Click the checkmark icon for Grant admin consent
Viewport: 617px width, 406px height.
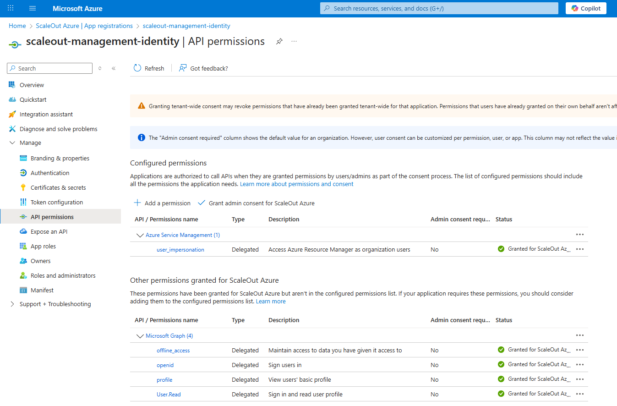[x=201, y=203]
